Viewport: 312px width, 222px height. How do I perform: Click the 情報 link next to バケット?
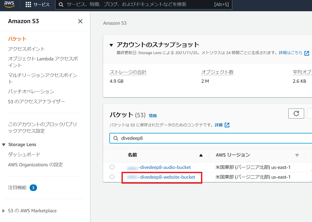[153, 116]
